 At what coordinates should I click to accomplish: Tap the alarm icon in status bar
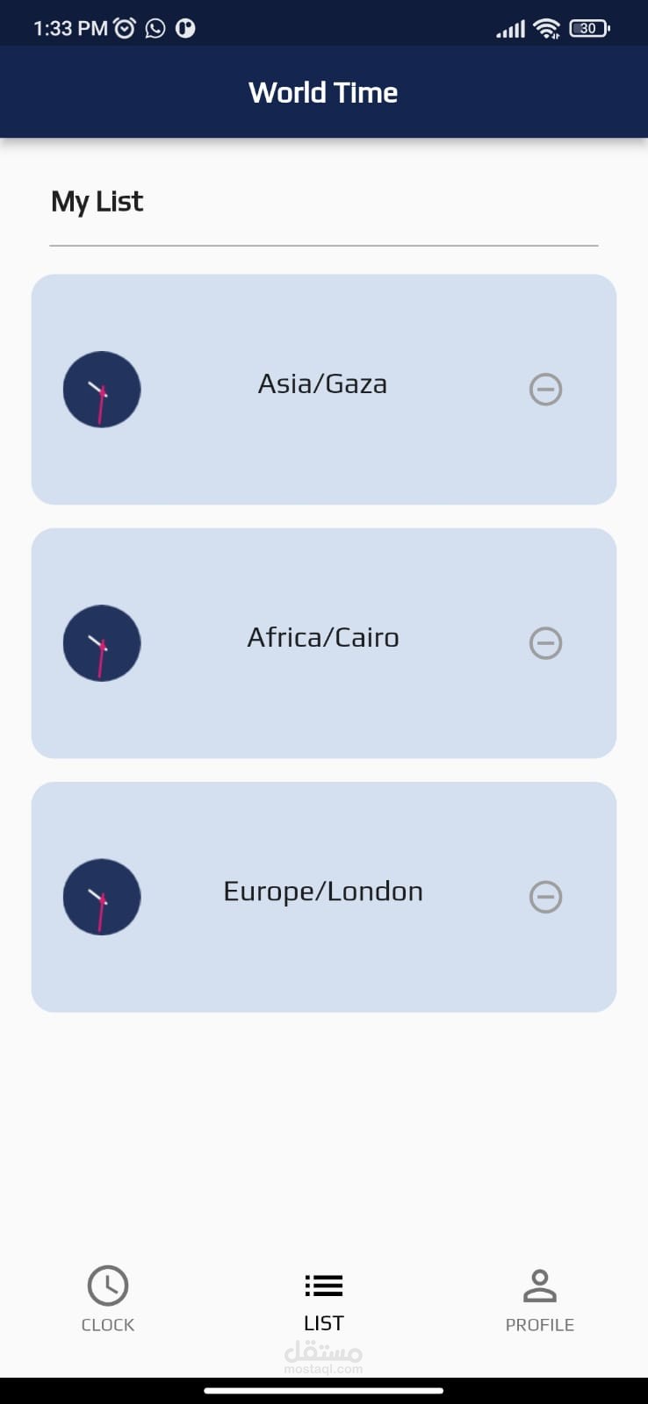(x=126, y=29)
